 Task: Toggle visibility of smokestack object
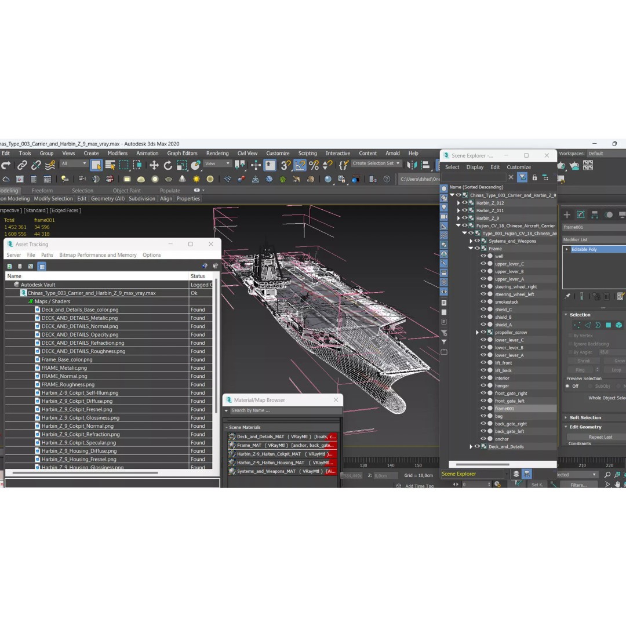(483, 302)
